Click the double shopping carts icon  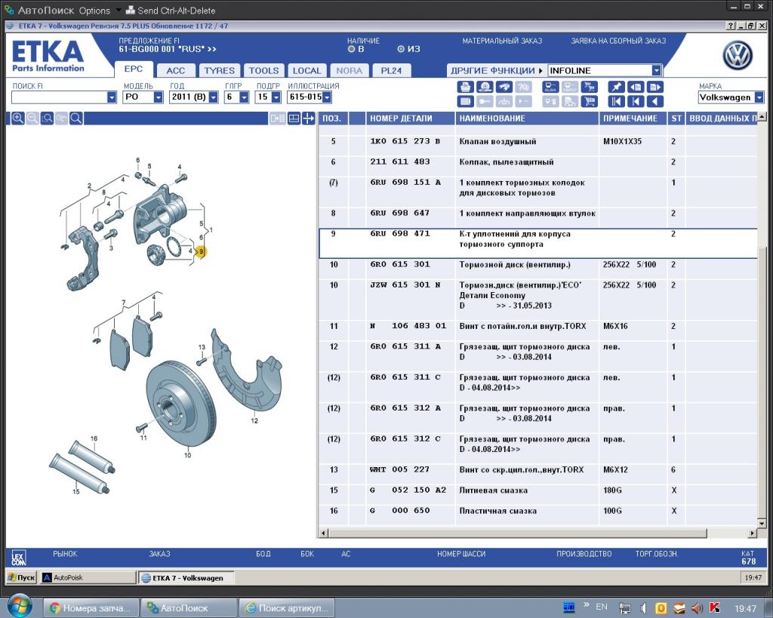589,88
